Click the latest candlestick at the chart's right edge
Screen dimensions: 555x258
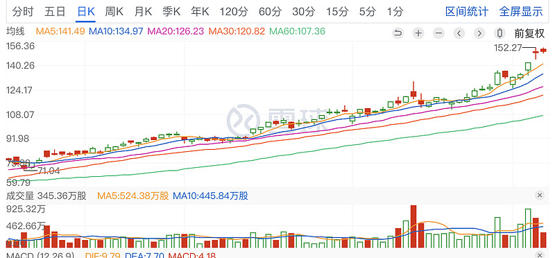click(x=543, y=51)
